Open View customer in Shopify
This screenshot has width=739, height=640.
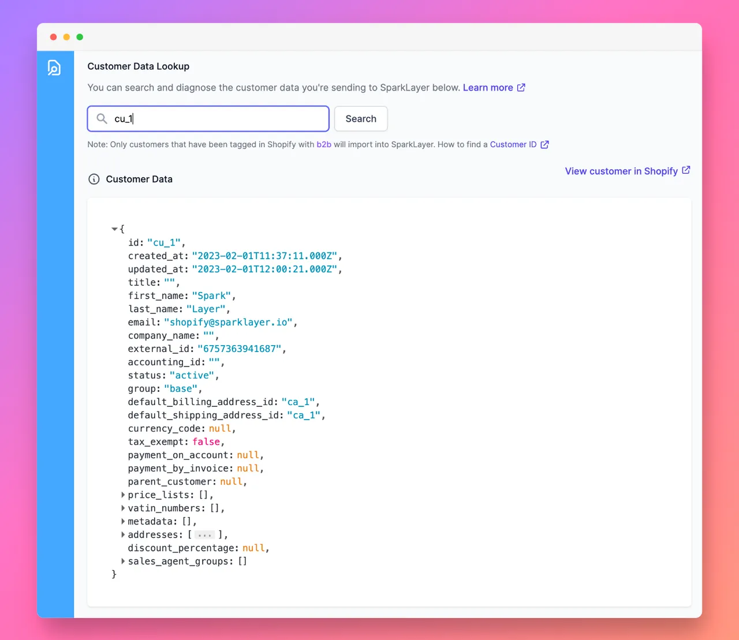coord(621,171)
